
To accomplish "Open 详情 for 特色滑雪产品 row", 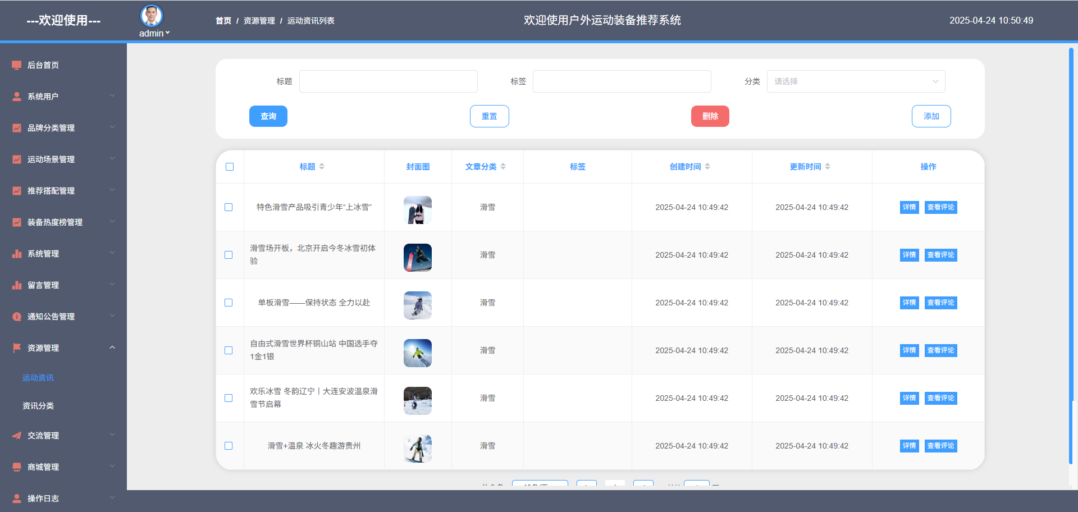I will [x=910, y=207].
